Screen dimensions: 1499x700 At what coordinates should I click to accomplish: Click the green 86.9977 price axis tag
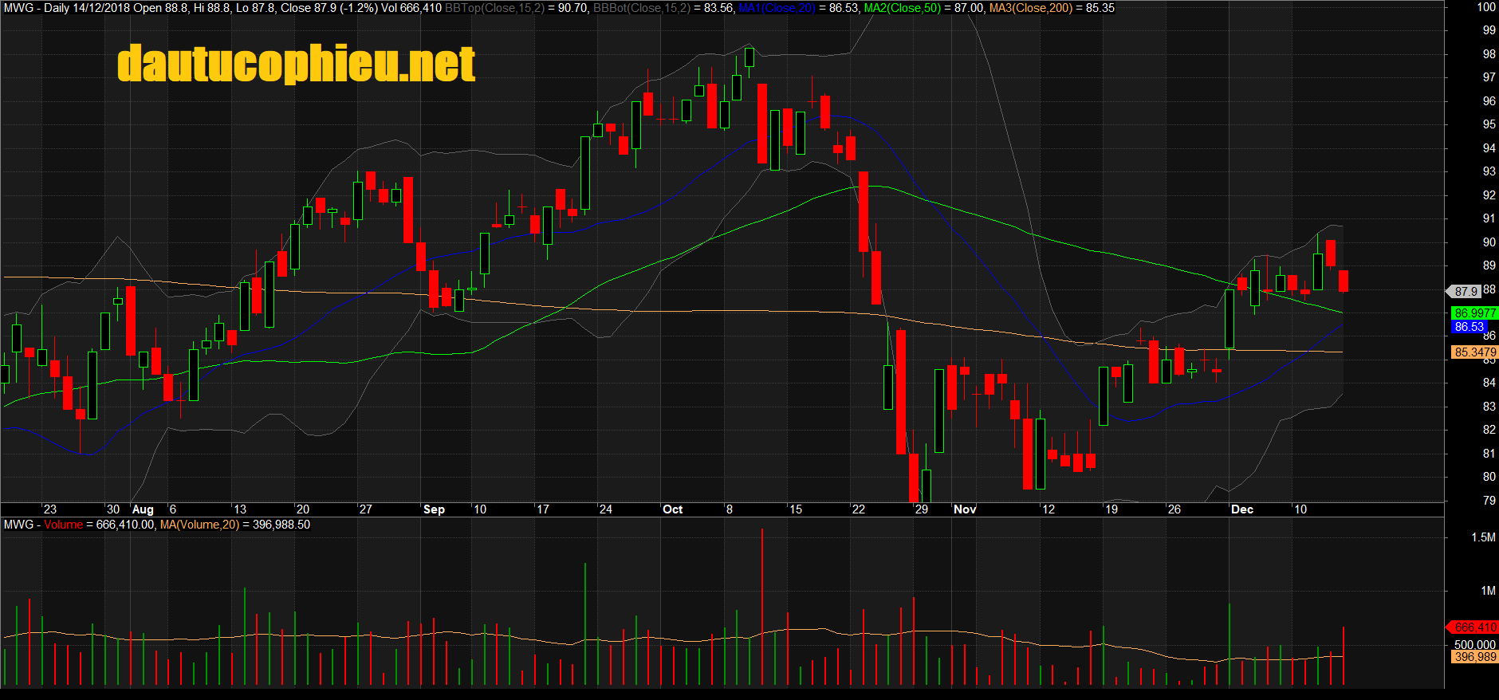(1474, 313)
